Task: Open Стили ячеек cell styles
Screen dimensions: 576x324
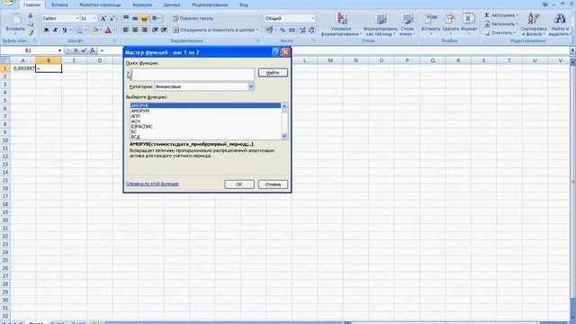Action: (x=407, y=24)
